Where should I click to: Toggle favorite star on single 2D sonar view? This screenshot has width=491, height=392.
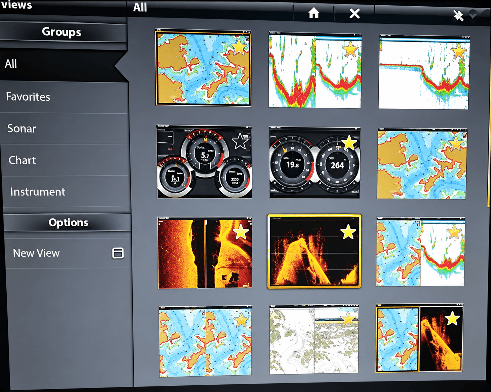click(x=459, y=51)
